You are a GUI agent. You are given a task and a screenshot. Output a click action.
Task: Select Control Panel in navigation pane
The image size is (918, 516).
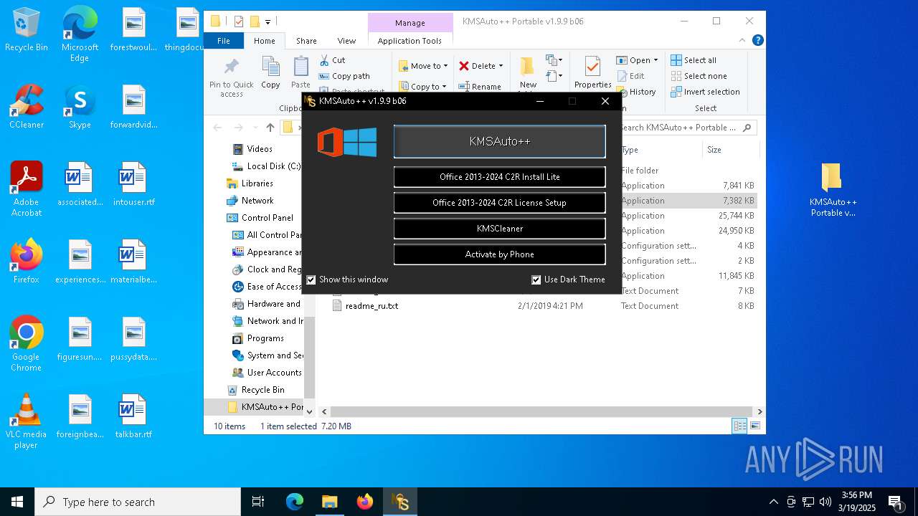coord(267,218)
